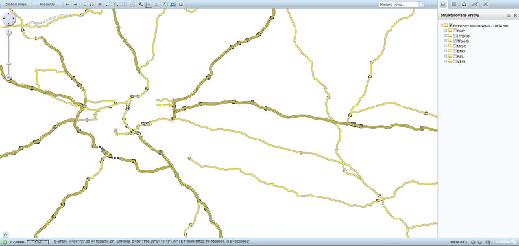This screenshot has height=246, width=519.
Task: Collapse the Prohlížecí služba WMS root node
Action: [x=442, y=25]
